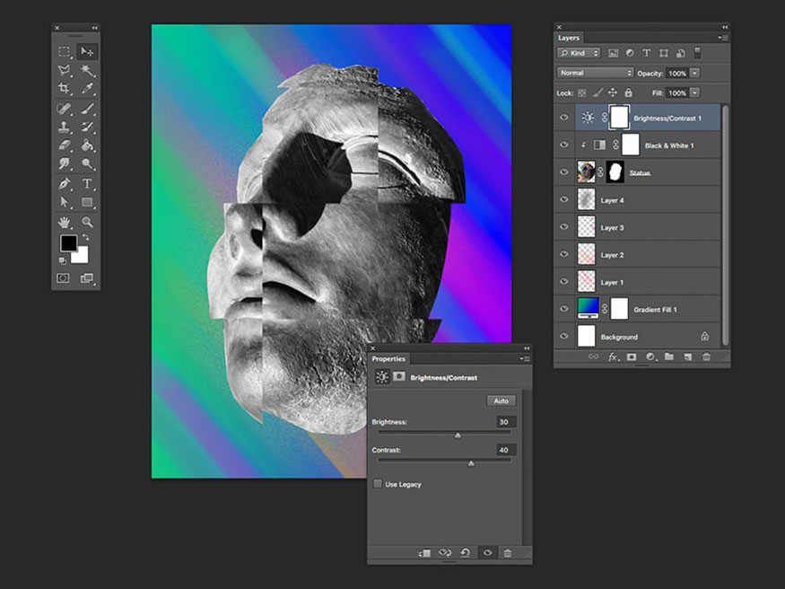Open the foreground color picker

tap(68, 243)
